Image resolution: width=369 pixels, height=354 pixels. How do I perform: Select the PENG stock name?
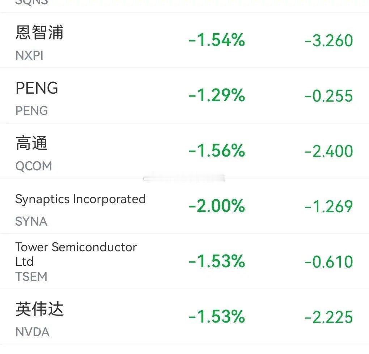coord(37,88)
